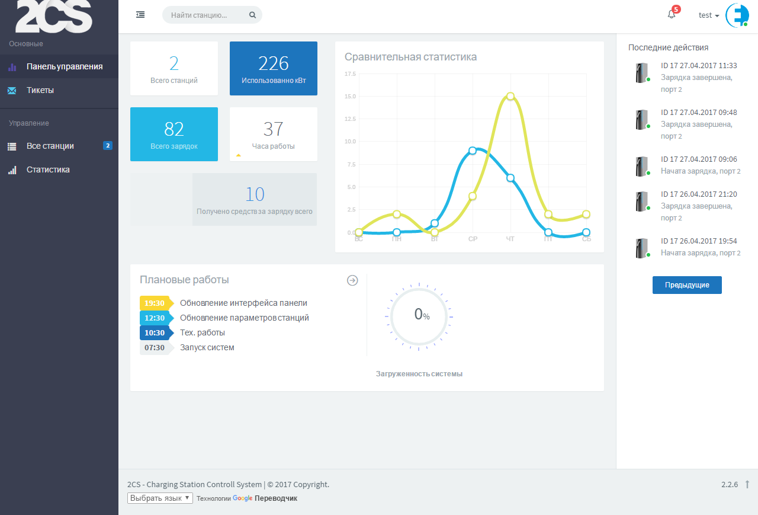Click the 2CS Charging Station Controll System copyright text
Image resolution: width=758 pixels, height=515 pixels.
(228, 484)
